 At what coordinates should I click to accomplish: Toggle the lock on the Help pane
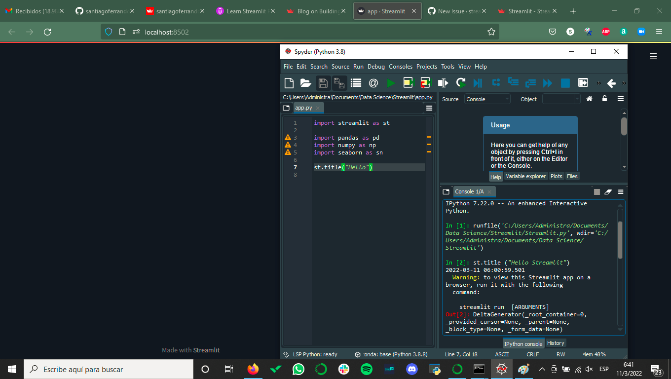click(x=604, y=99)
